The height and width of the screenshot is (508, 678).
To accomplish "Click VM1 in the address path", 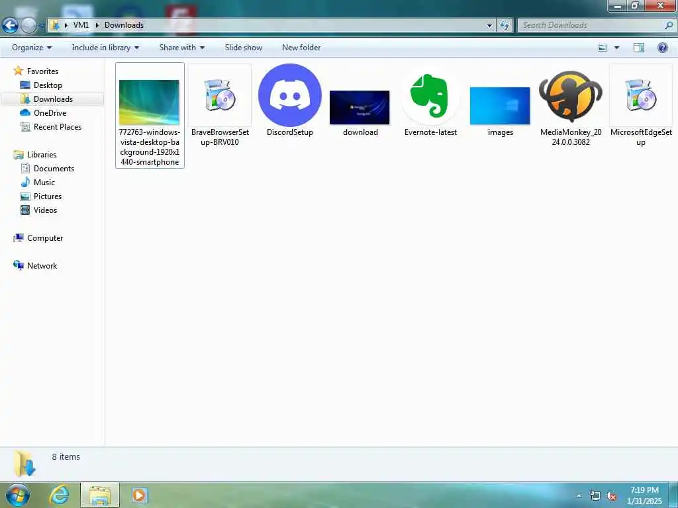I will point(81,25).
